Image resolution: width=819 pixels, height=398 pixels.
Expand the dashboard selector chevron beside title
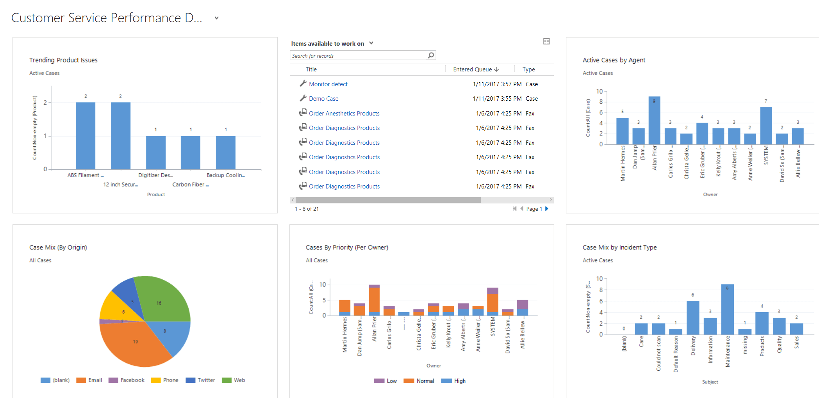point(216,18)
